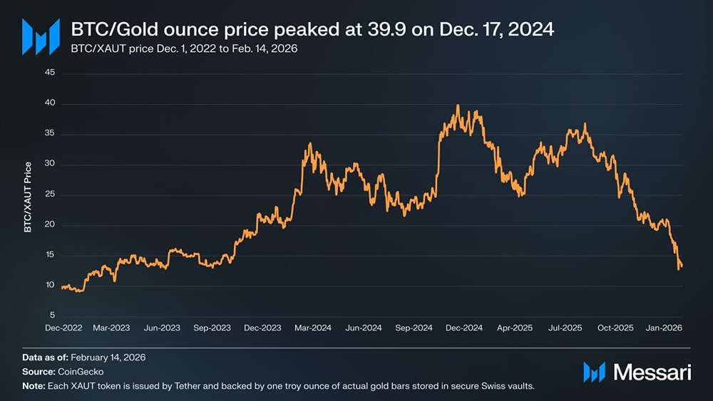Click the BTC/XAUT price date range subtitle
This screenshot has height=401, width=713.
tap(184, 49)
